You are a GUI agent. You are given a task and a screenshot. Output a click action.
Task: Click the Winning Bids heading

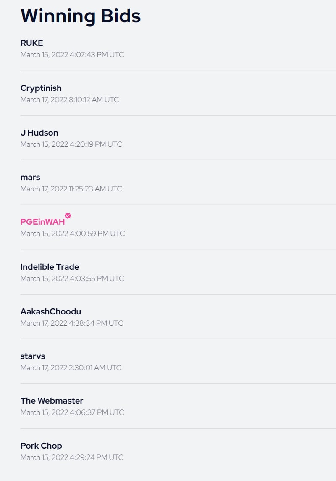(81, 16)
